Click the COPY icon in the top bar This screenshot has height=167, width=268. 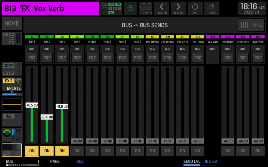point(212,8)
